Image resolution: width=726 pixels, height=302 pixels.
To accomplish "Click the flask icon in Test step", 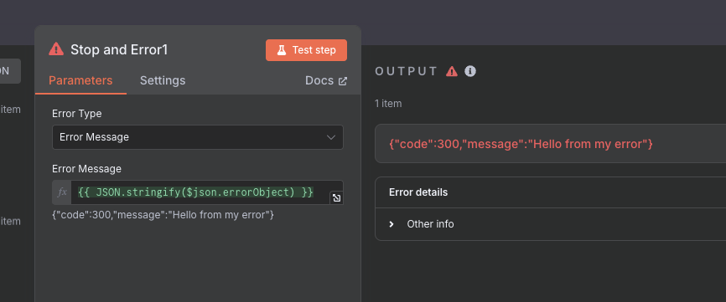I will tap(282, 50).
